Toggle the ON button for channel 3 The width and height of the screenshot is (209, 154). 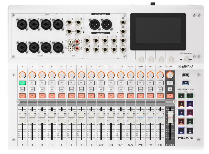42,96
